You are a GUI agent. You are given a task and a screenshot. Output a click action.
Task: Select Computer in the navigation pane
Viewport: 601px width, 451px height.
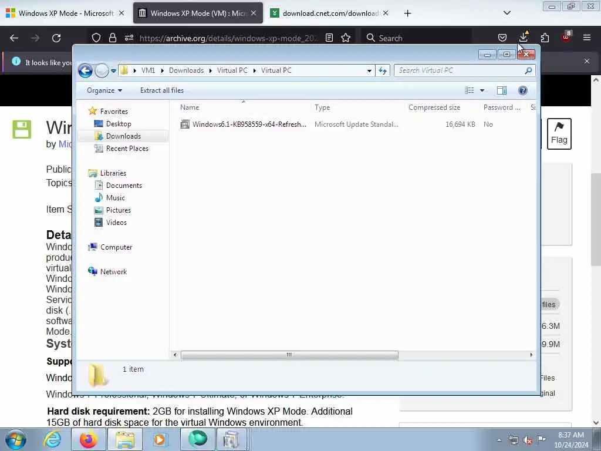coord(116,247)
